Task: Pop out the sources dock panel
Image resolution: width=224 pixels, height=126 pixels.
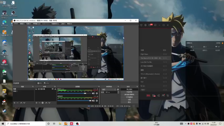Action: pos(55,87)
